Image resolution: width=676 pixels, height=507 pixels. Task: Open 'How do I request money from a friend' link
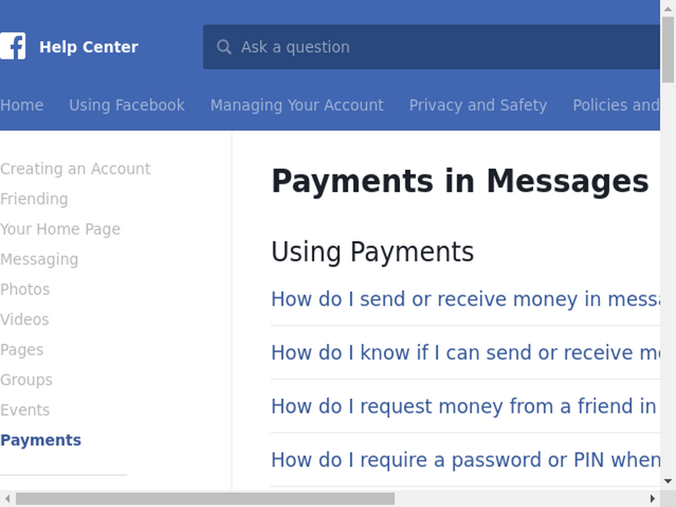(x=465, y=406)
